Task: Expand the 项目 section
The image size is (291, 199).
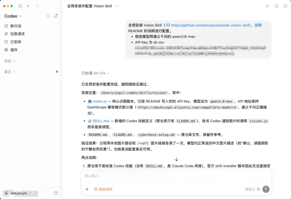Action: click(x=9, y=61)
